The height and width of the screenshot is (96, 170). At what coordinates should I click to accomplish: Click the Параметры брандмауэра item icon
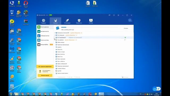pyautogui.click(x=56, y=45)
